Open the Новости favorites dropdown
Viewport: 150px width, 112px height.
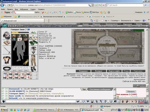click(x=109, y=17)
